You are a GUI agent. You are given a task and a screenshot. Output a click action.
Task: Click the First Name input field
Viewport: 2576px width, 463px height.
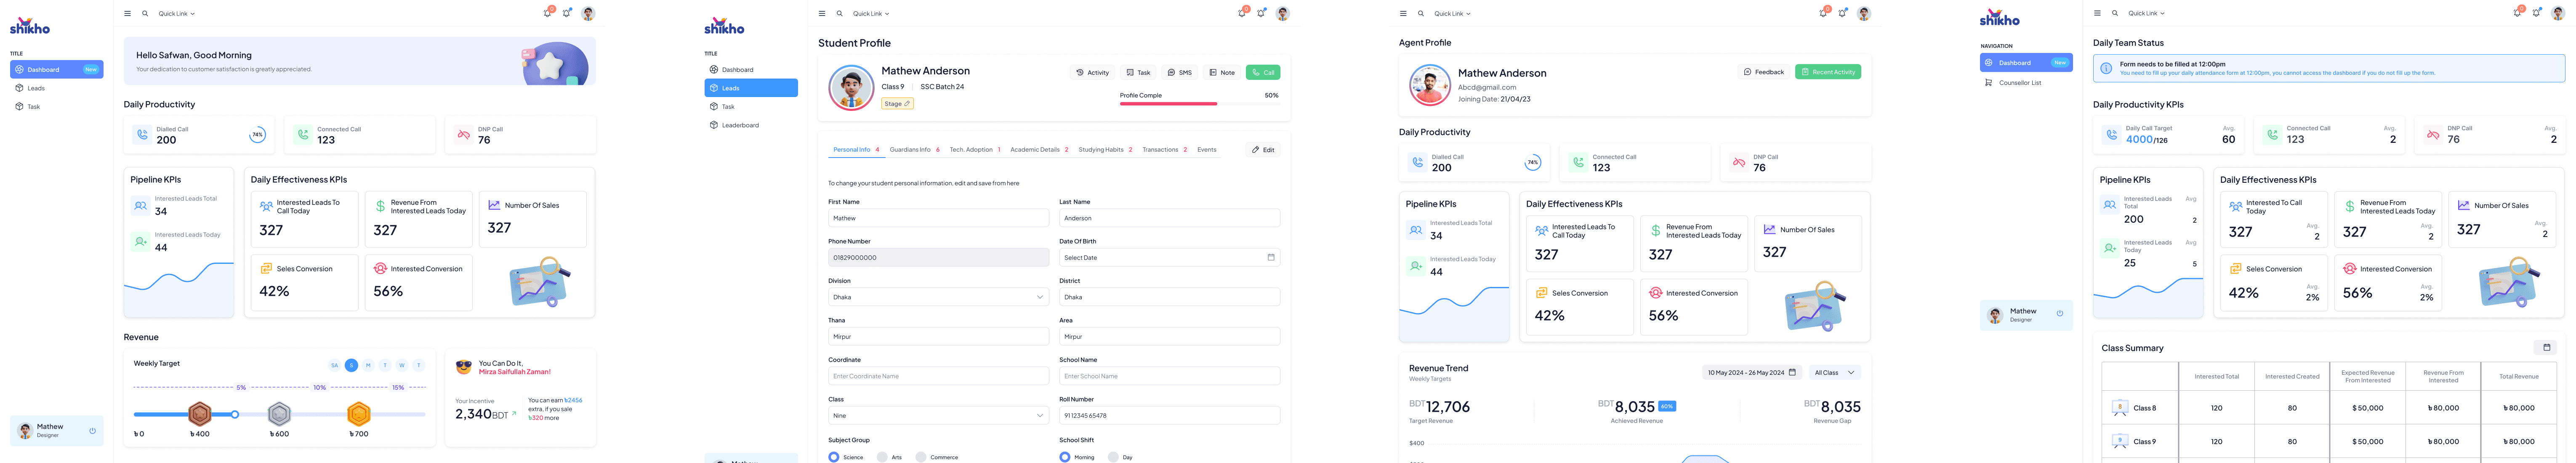938,218
